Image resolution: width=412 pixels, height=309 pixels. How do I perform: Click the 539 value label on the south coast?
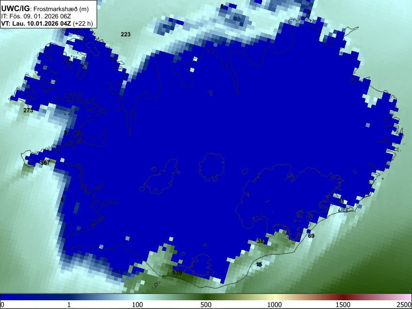coord(177,273)
